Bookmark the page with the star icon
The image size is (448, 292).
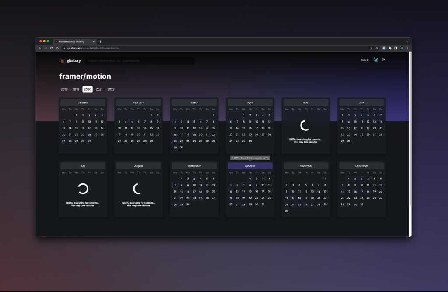[x=377, y=48]
